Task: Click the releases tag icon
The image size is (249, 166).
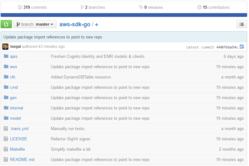Action: point(141,7)
